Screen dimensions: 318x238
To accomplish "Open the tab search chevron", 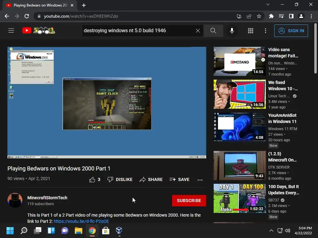I will [268, 4].
